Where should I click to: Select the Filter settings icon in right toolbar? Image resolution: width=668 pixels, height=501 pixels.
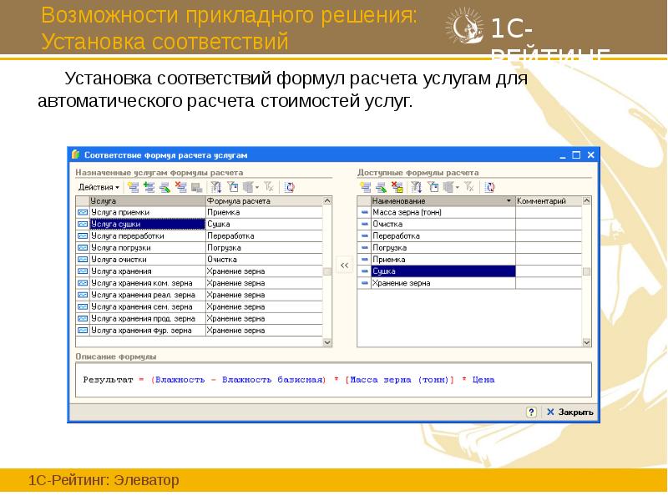433,185
